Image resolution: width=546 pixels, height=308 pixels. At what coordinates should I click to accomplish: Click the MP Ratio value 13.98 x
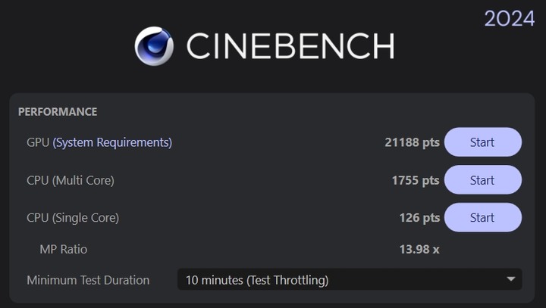(x=419, y=249)
